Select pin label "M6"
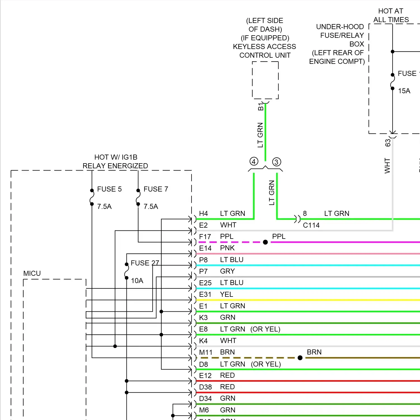 (204, 410)
